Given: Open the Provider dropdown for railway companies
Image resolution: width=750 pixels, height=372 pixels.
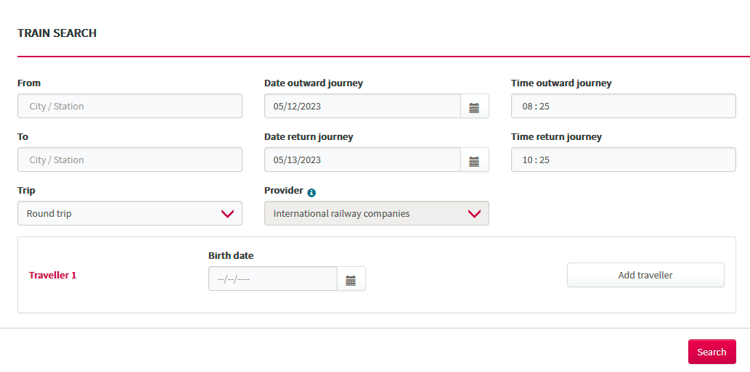Looking at the screenshot, I should coord(376,213).
